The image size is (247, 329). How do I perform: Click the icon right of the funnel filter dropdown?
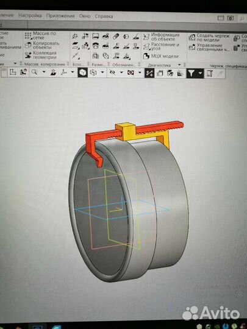[x=210, y=74]
